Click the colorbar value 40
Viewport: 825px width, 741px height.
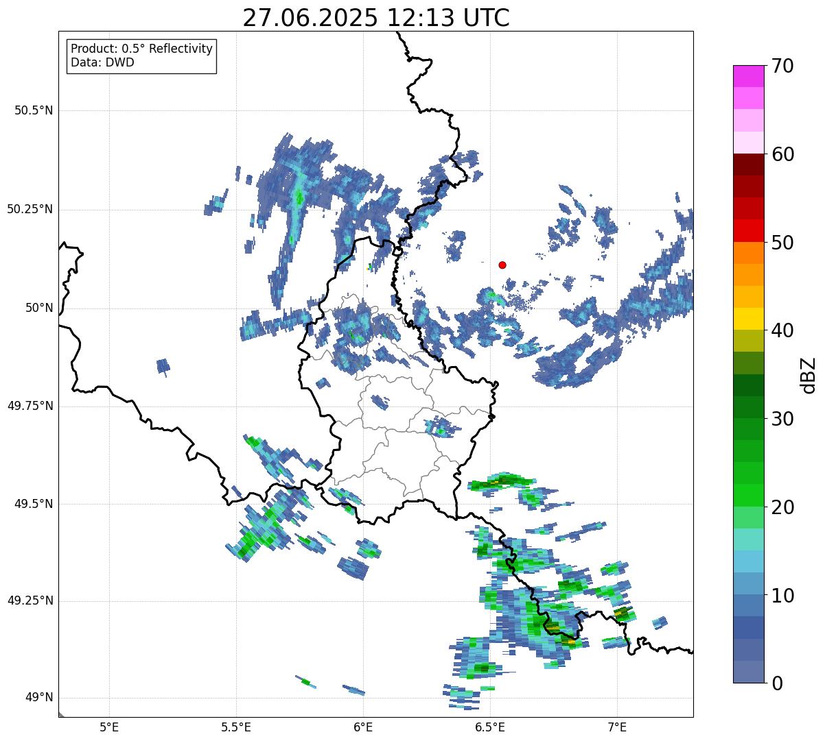(782, 330)
